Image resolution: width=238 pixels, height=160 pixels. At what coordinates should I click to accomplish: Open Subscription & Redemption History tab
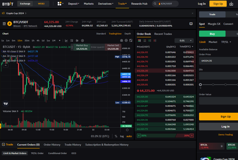click(x=107, y=145)
